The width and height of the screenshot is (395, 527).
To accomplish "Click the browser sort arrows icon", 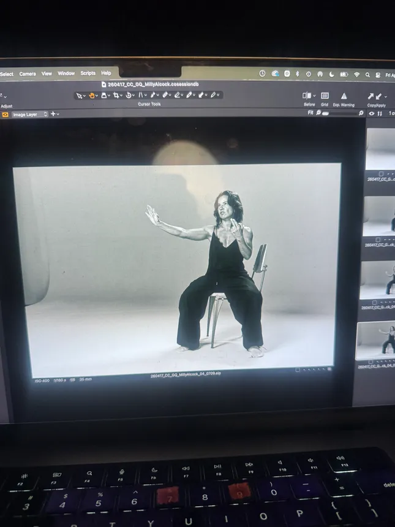I will [x=380, y=113].
